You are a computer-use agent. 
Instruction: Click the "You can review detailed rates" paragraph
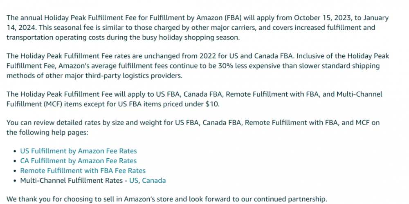point(193,127)
